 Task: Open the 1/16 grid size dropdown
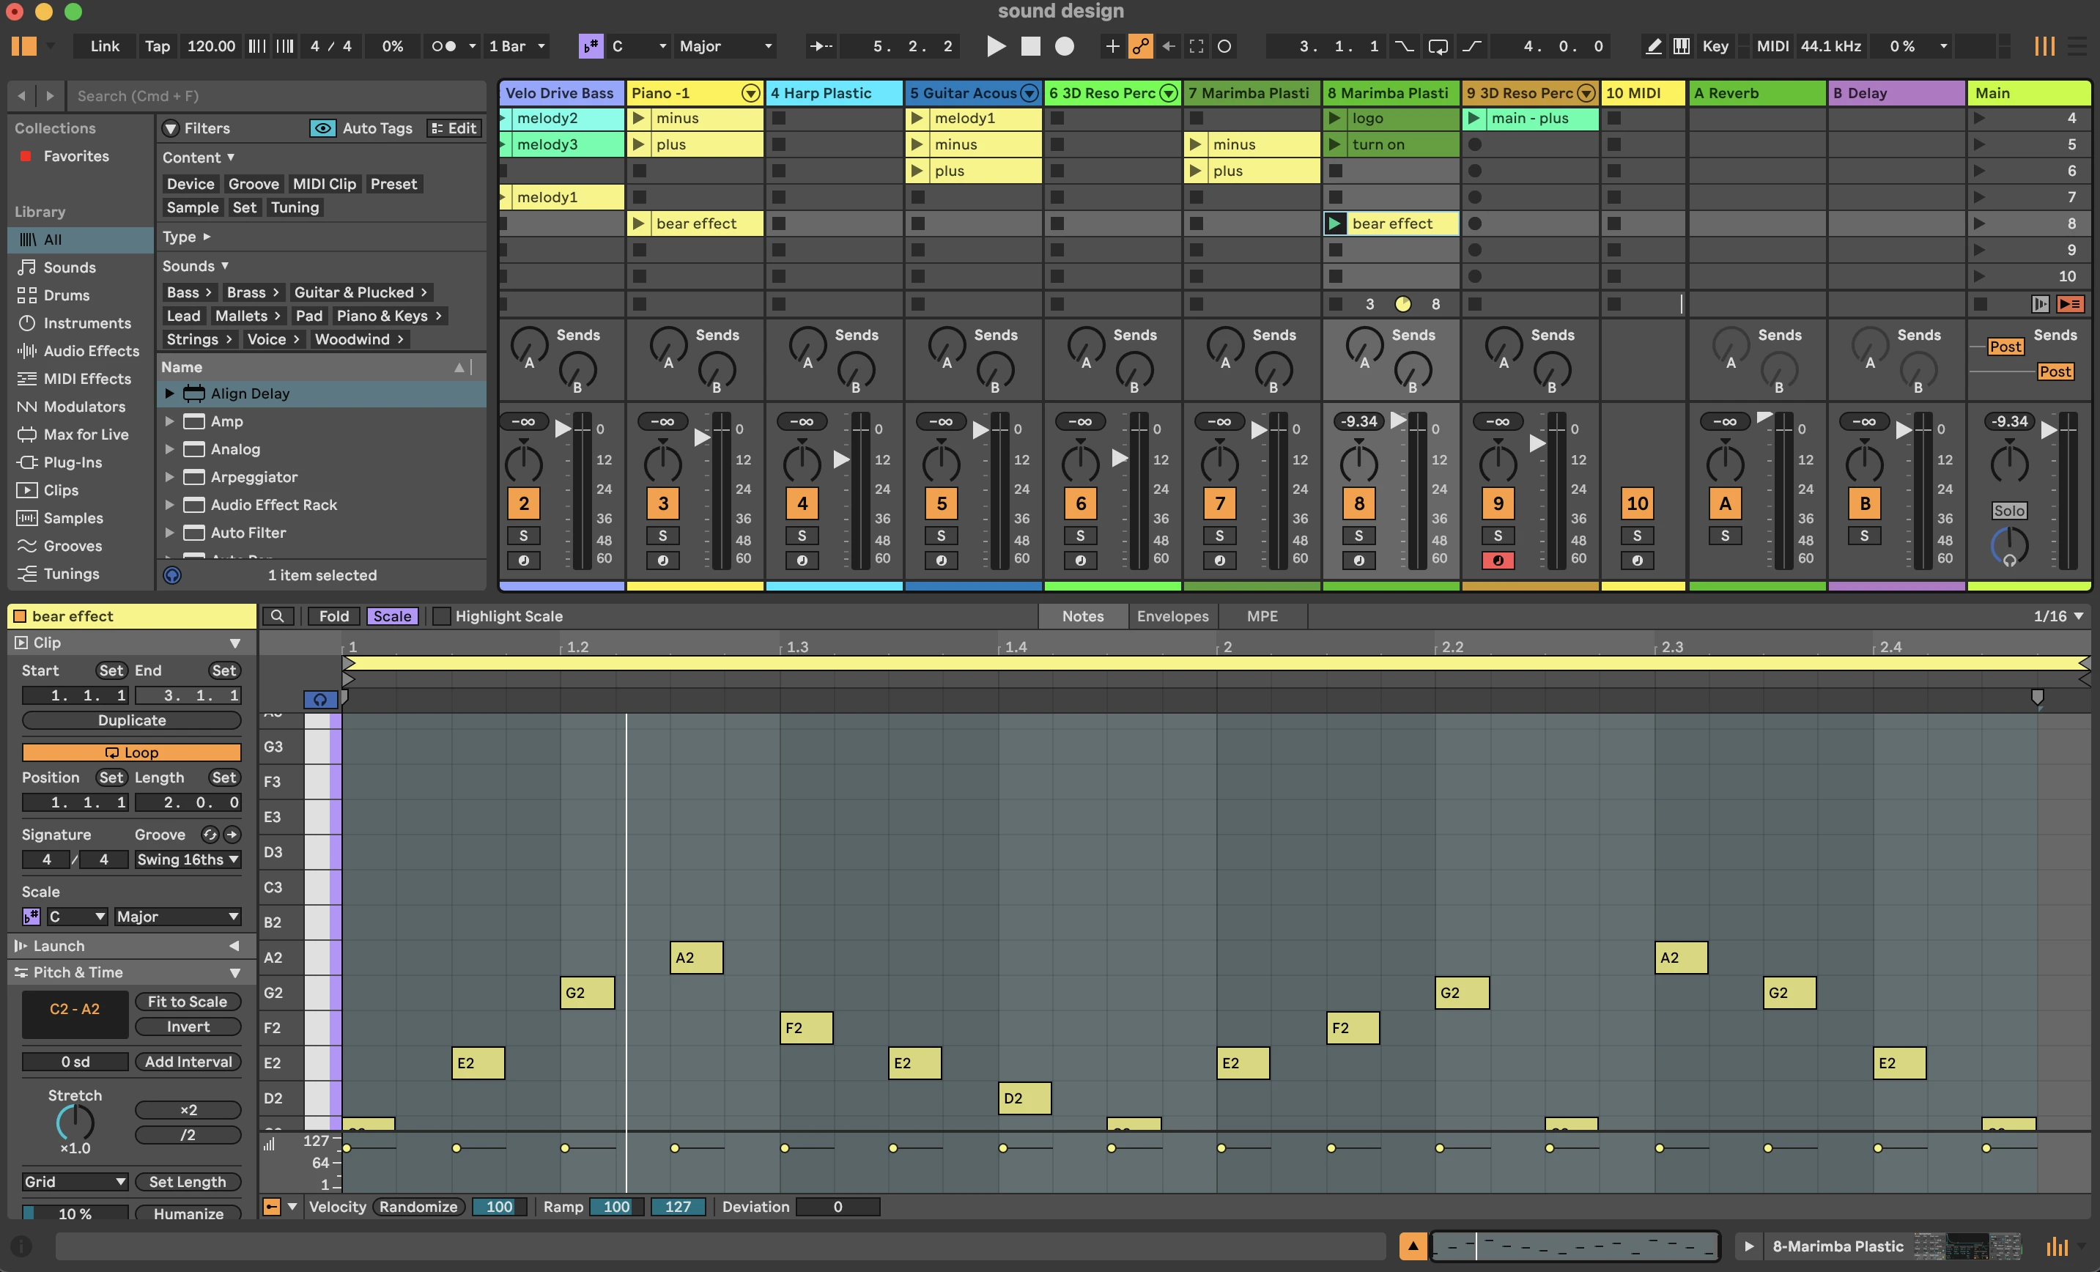coord(2058,615)
